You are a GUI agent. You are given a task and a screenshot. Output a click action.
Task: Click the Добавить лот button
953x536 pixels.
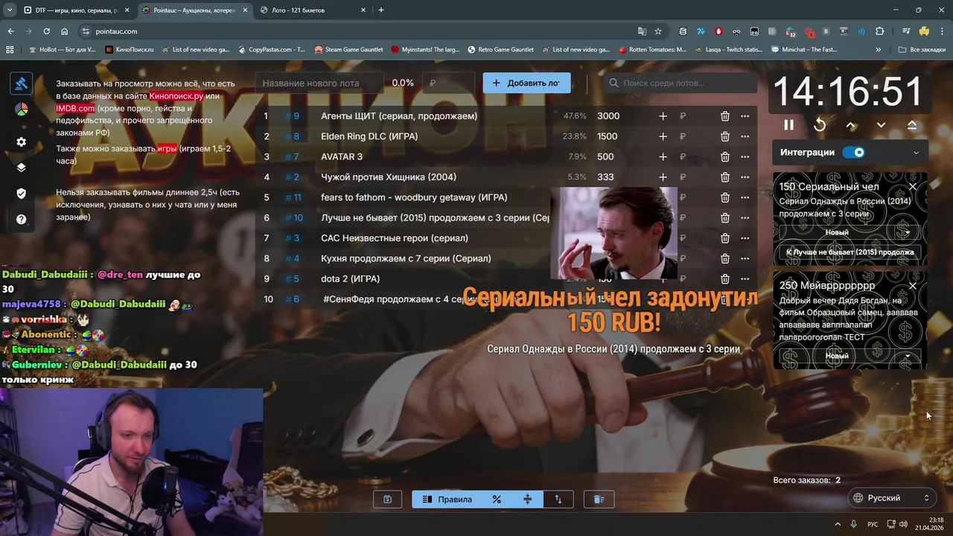[526, 83]
